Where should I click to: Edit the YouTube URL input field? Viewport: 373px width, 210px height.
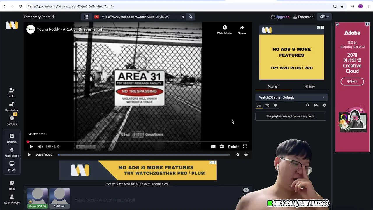(x=140, y=17)
